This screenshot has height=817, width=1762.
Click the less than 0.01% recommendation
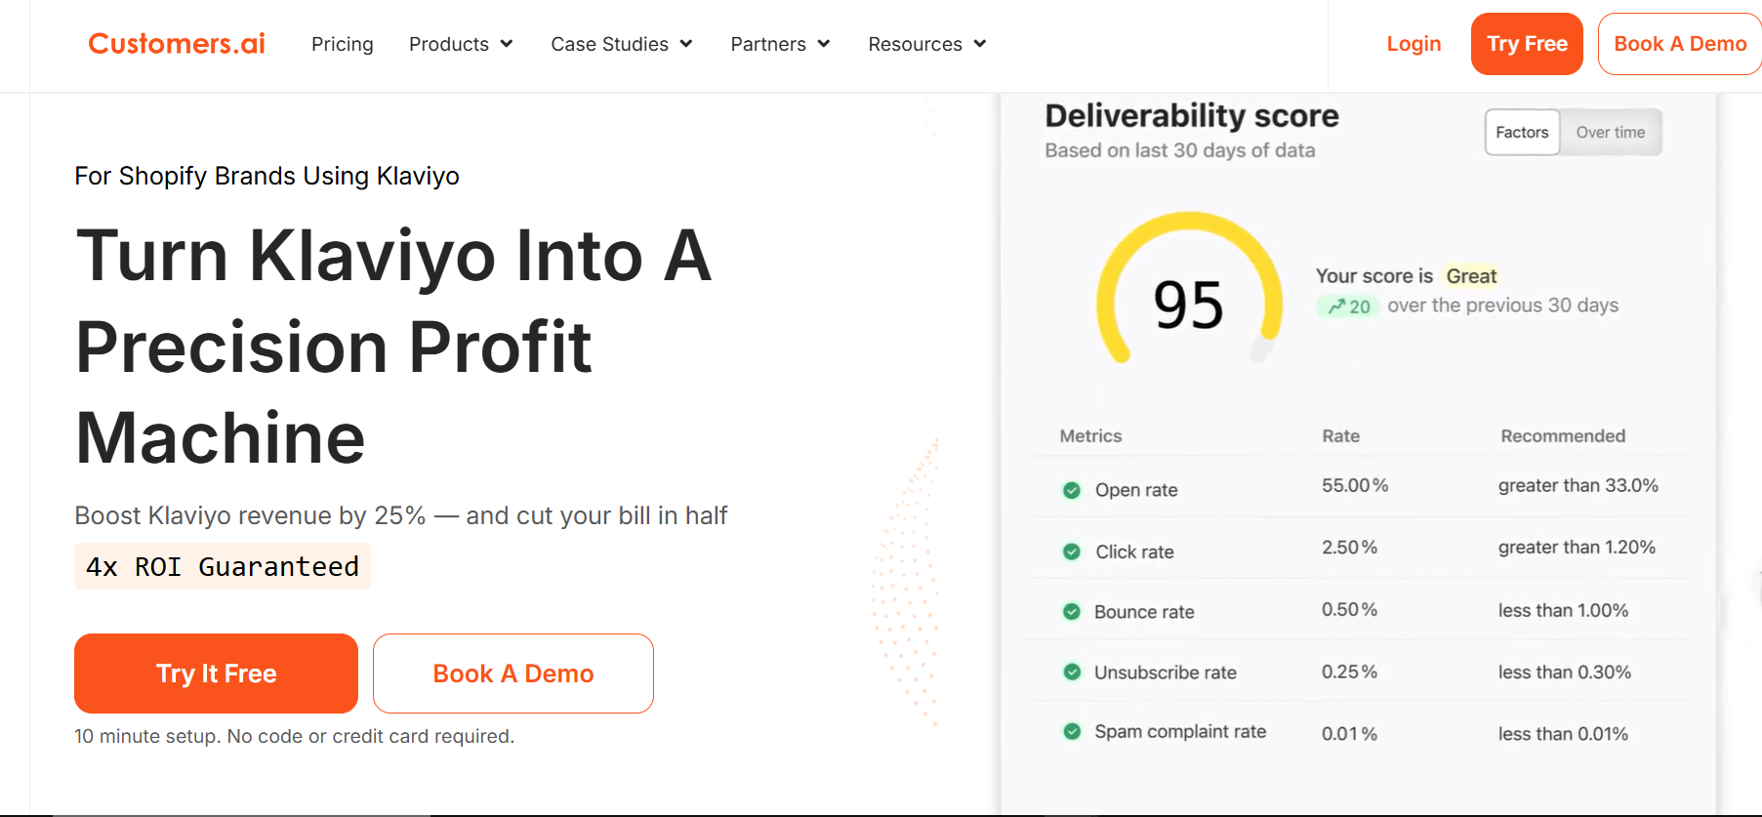(x=1563, y=734)
